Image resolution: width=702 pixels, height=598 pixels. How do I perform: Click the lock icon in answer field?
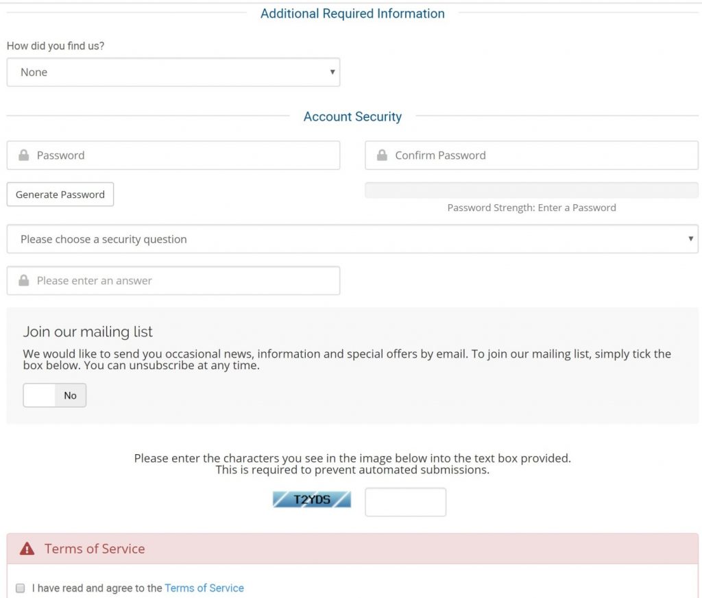click(x=24, y=280)
